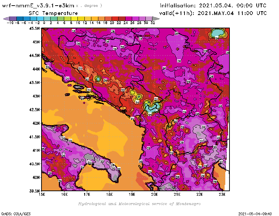This screenshot has width=279, height=216.
Task: Click the 40N latitude label
Action: 36,178
